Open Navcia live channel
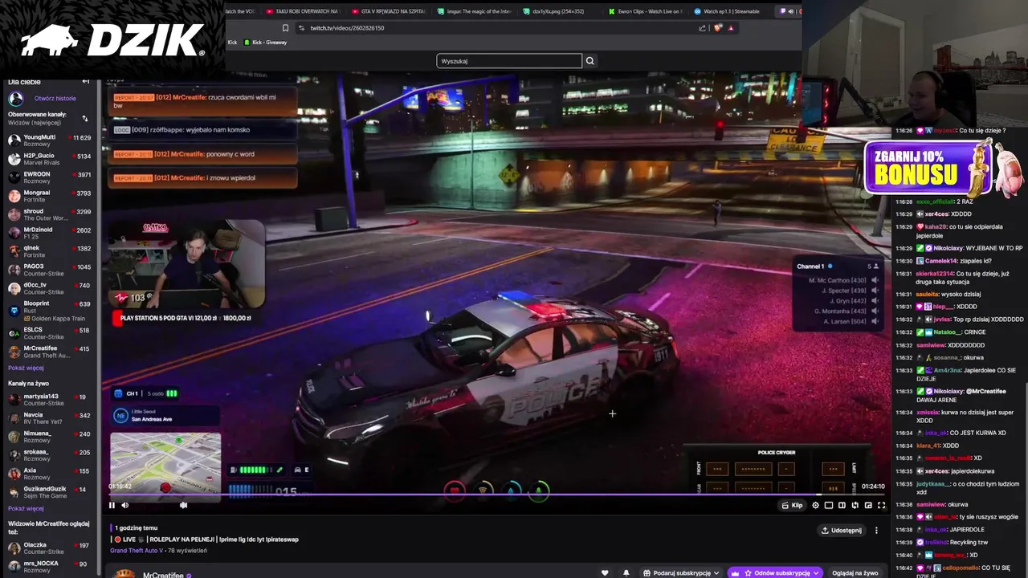Image resolution: width=1028 pixels, height=578 pixels. (50, 418)
